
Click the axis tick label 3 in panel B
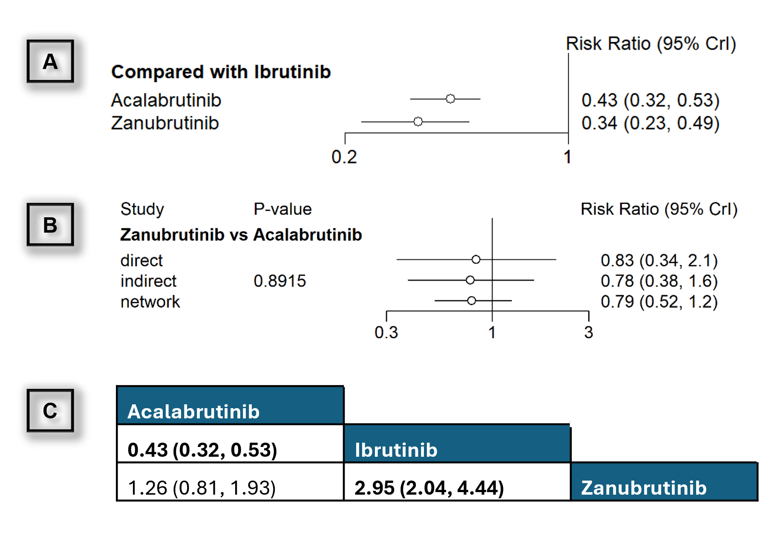click(x=588, y=332)
